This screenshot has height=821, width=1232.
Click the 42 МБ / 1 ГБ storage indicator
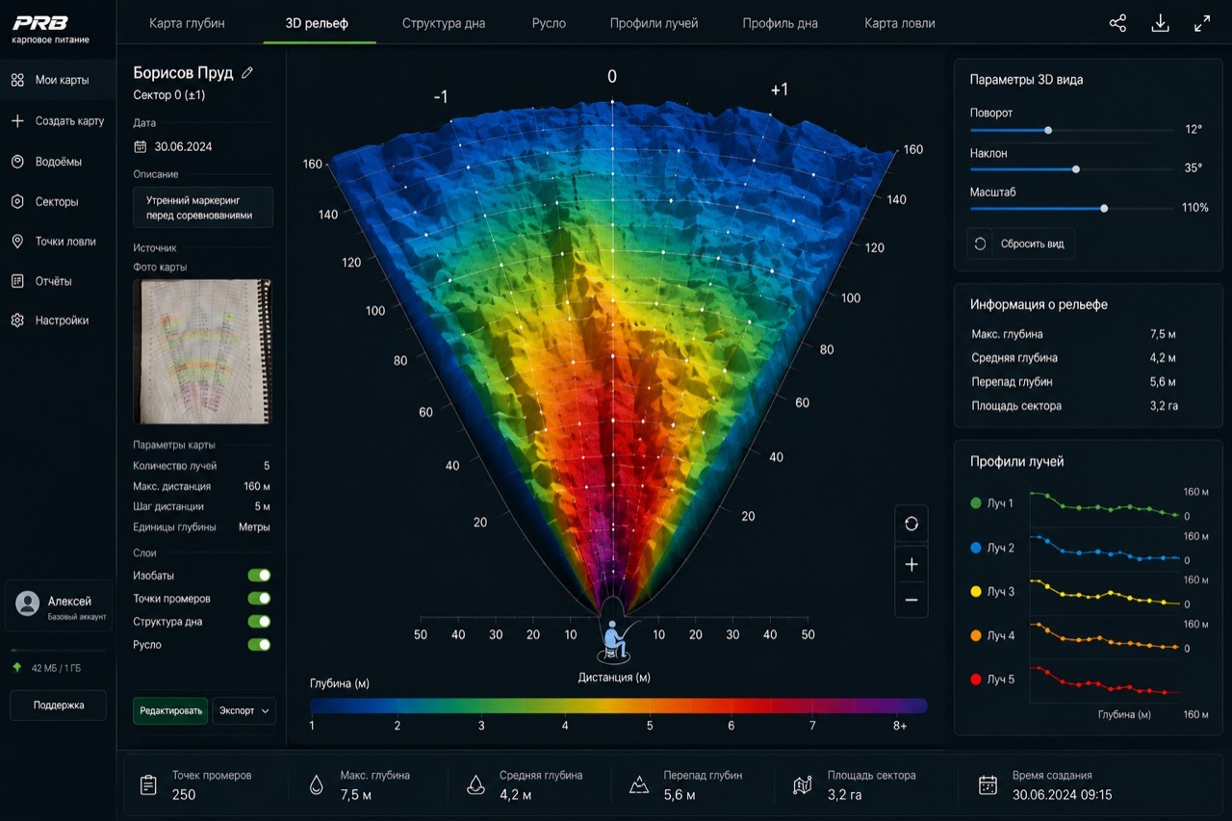tap(47, 668)
